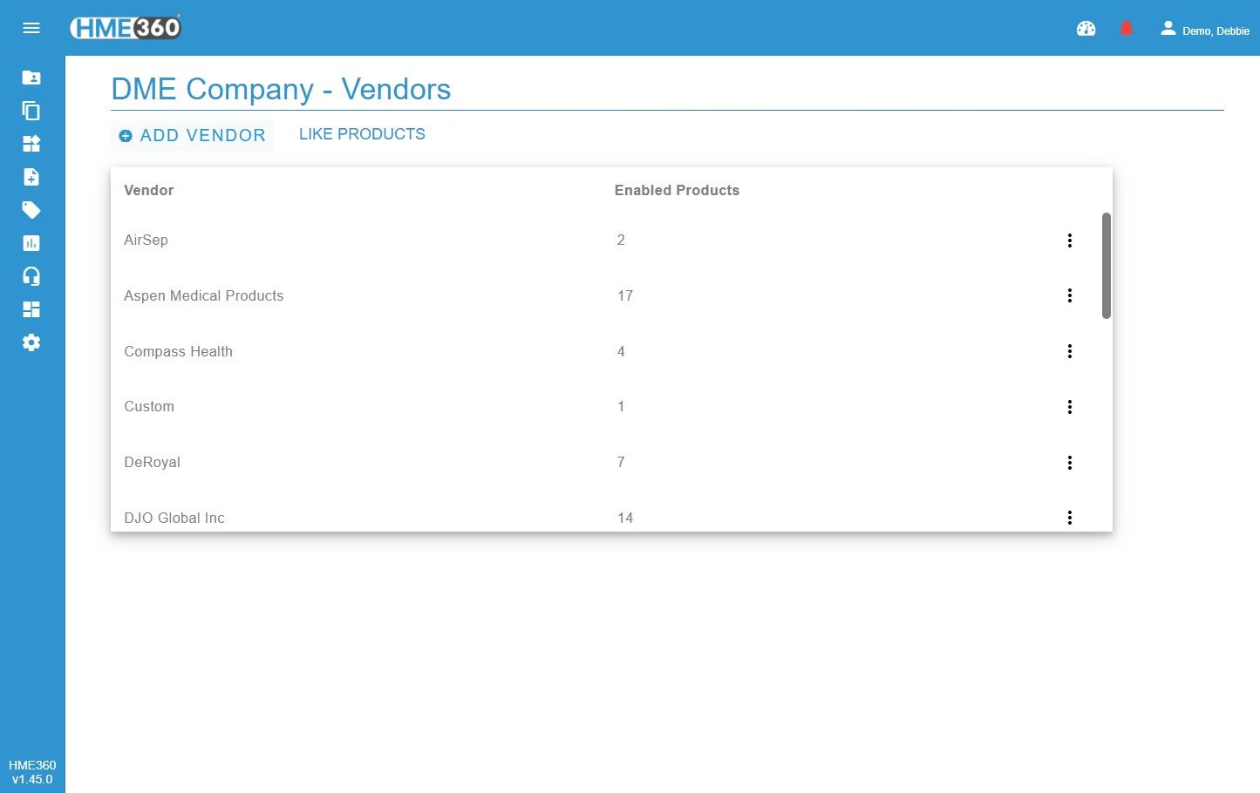Open the widgets sidebar icon
Viewport: 1260px width, 793px height.
pyautogui.click(x=31, y=144)
